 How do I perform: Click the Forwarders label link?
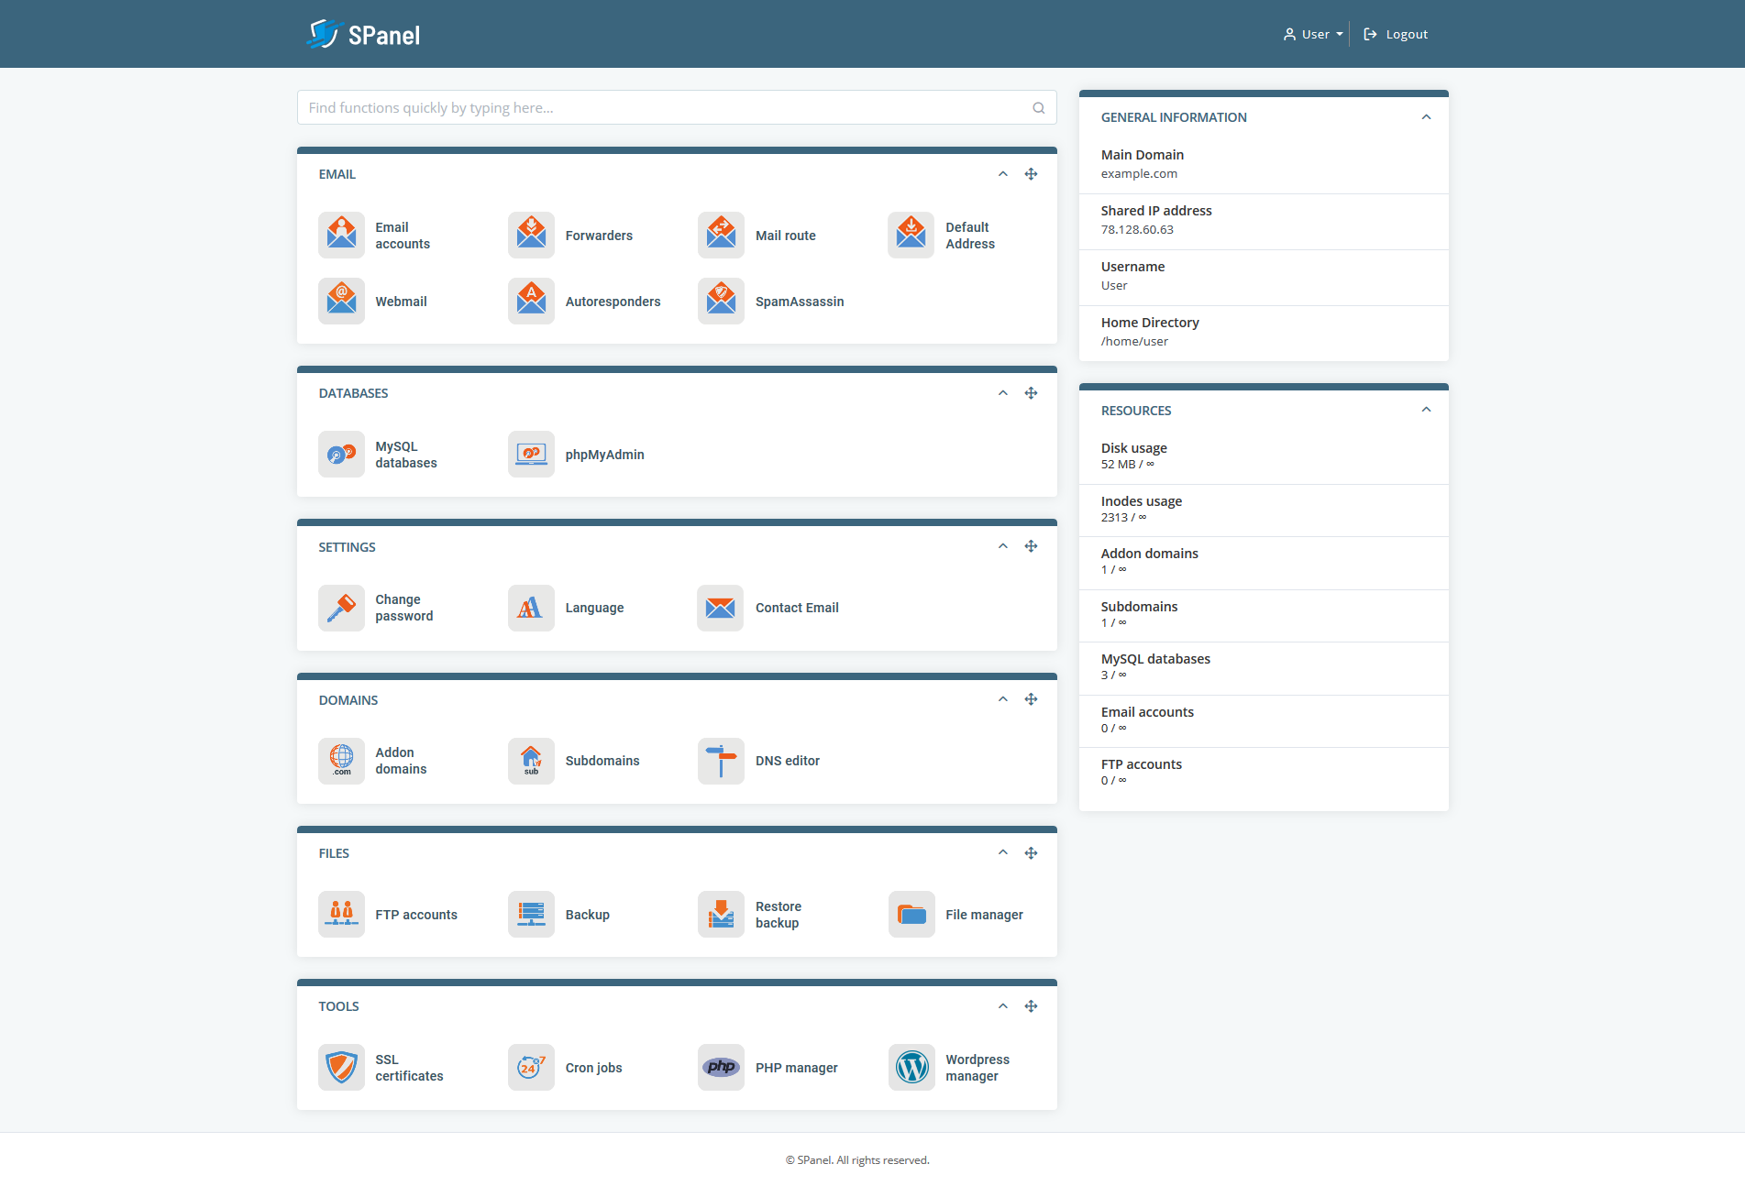(x=599, y=236)
